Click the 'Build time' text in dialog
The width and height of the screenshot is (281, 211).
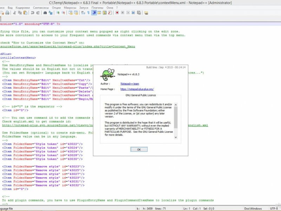coord(166,67)
